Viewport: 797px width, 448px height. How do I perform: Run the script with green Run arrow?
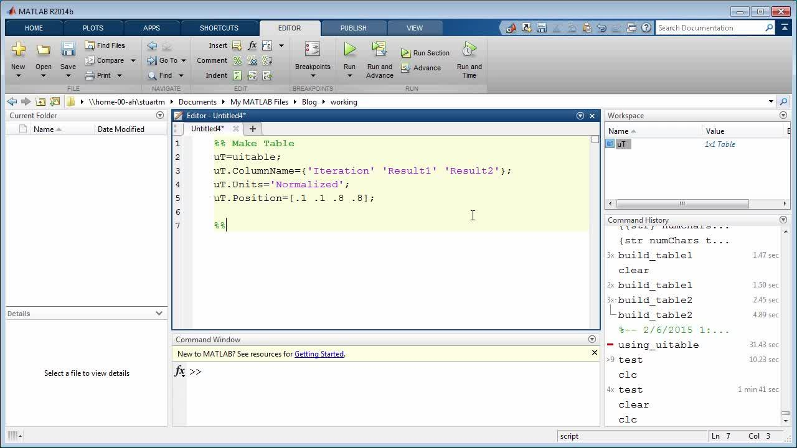point(349,49)
